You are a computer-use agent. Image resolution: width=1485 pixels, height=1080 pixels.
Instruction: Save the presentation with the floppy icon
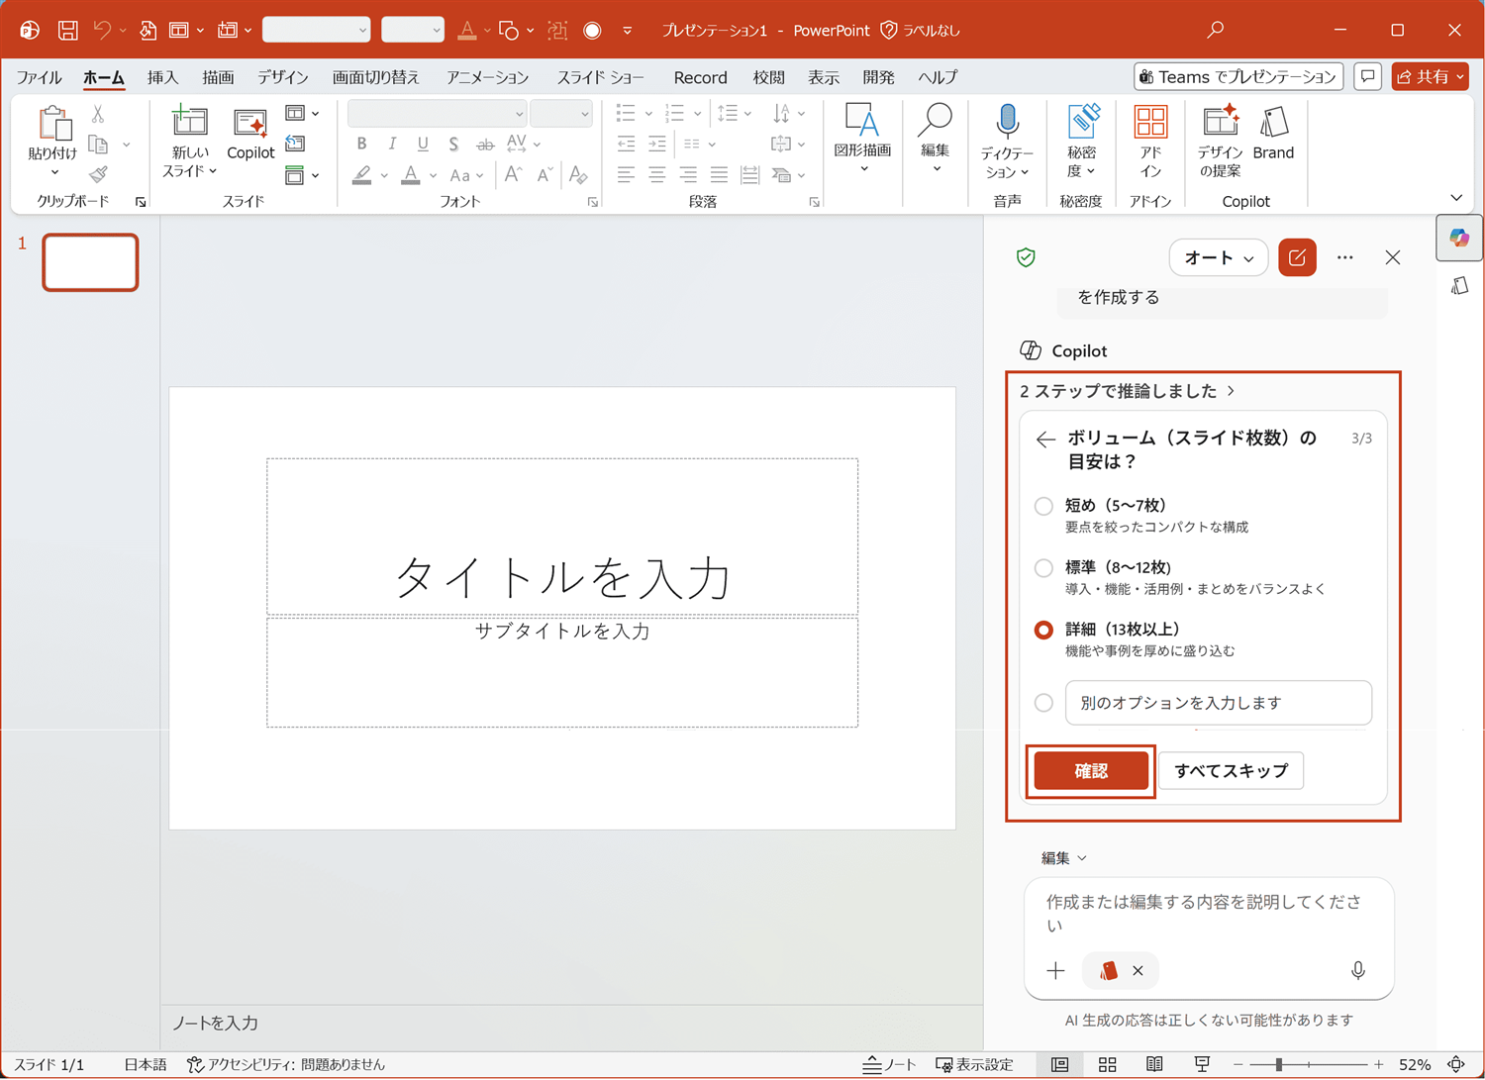click(67, 31)
